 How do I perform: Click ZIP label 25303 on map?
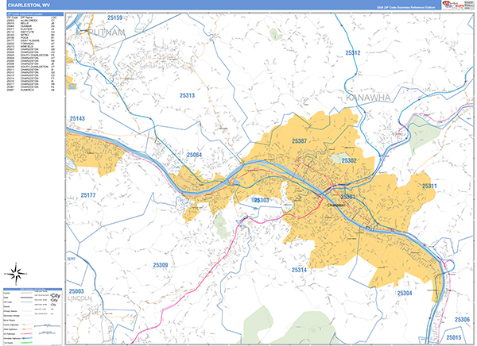point(262,200)
